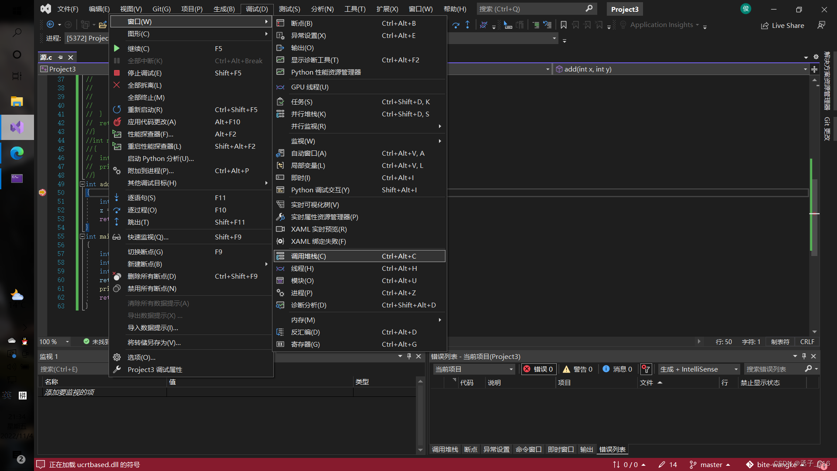Click Project3 debug properties wrench icon
The width and height of the screenshot is (837, 471).
pyautogui.click(x=116, y=369)
